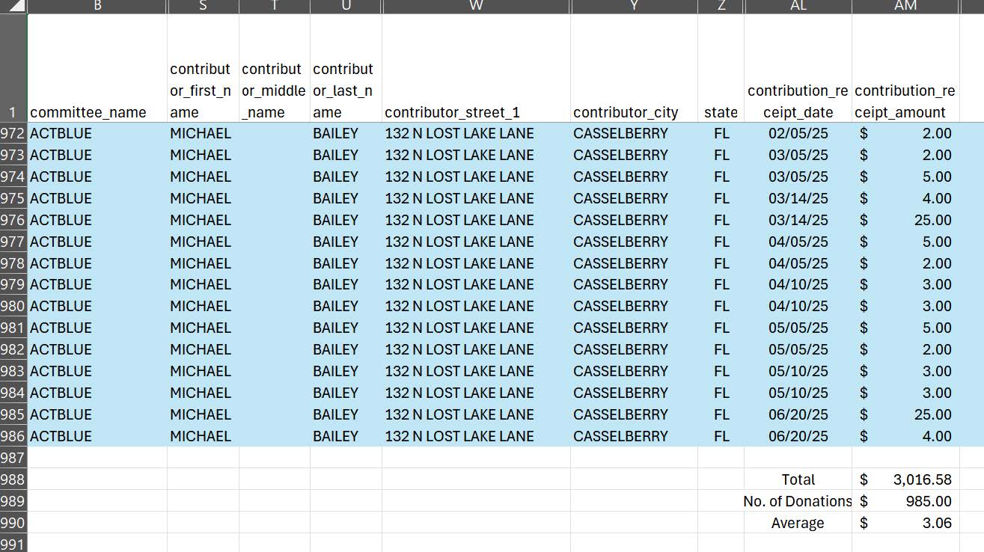Select the BAILEY cell in row 986
Viewport: 984px width, 552px height.
coord(336,436)
